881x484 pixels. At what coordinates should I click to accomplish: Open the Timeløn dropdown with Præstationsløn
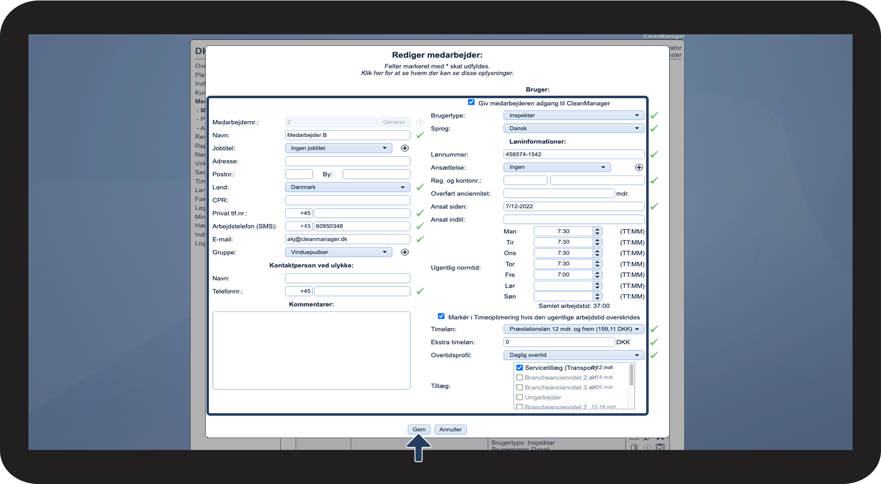point(574,329)
